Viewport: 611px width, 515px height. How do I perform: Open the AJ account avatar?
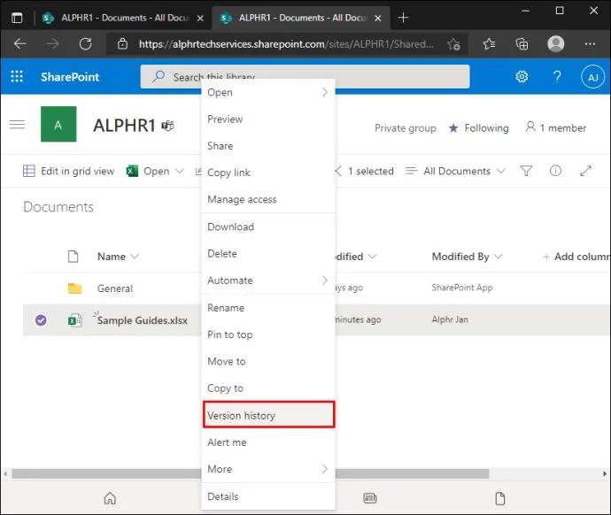pos(592,77)
